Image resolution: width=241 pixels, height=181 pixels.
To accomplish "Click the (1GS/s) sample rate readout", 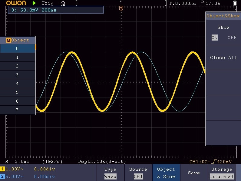I will click(52, 162).
